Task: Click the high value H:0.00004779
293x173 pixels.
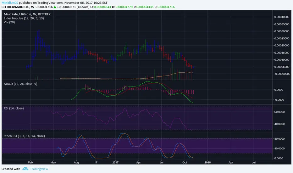Action: click(122, 7)
